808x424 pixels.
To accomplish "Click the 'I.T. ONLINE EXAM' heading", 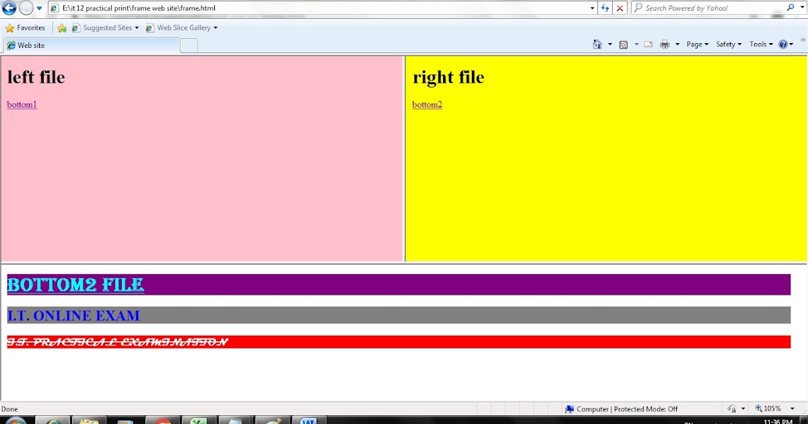I will pos(73,315).
